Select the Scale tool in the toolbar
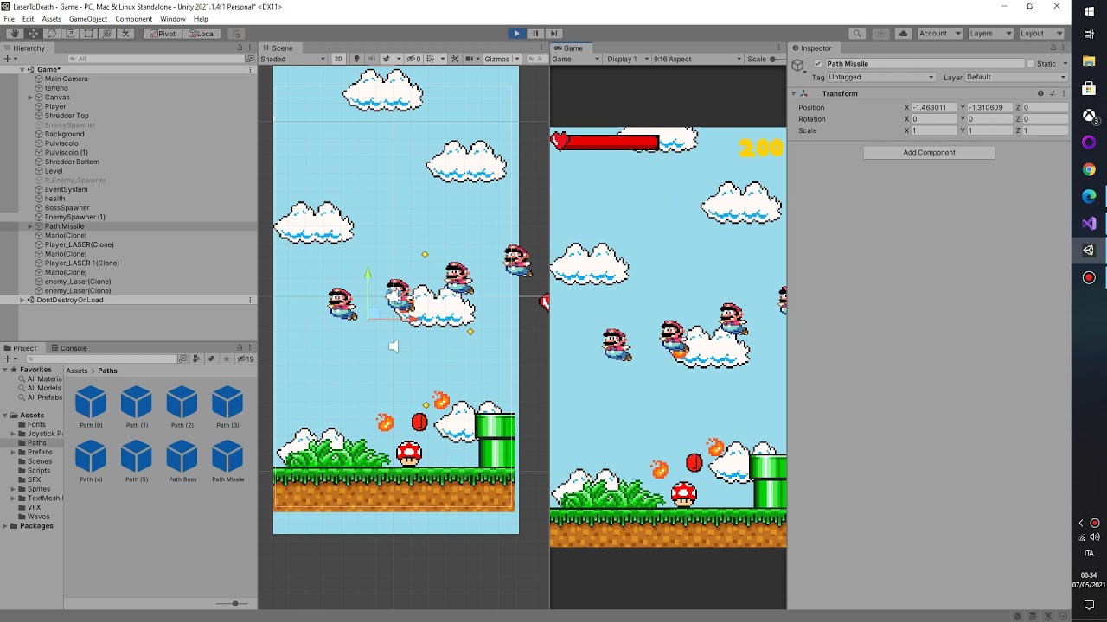This screenshot has width=1107, height=622. pyautogui.click(x=70, y=34)
